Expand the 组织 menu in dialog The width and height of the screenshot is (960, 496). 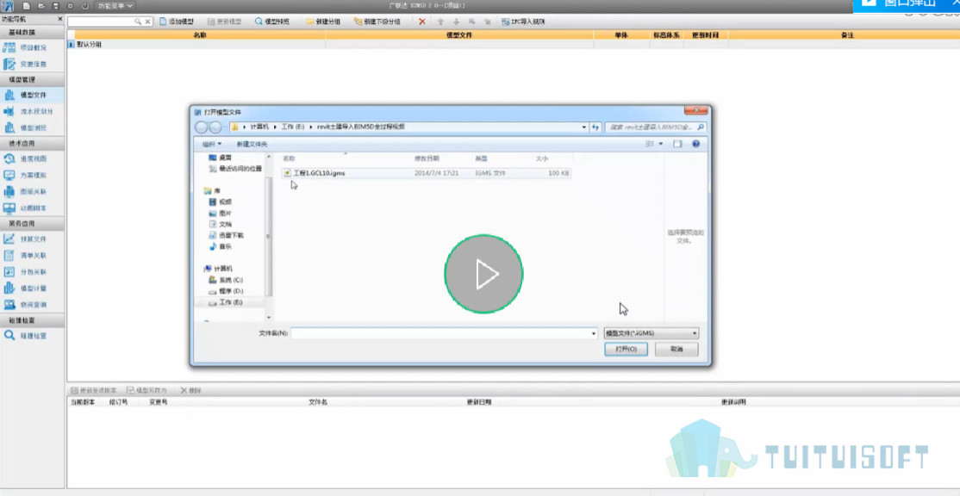(212, 144)
